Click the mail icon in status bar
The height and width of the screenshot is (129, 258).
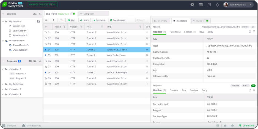point(218,125)
